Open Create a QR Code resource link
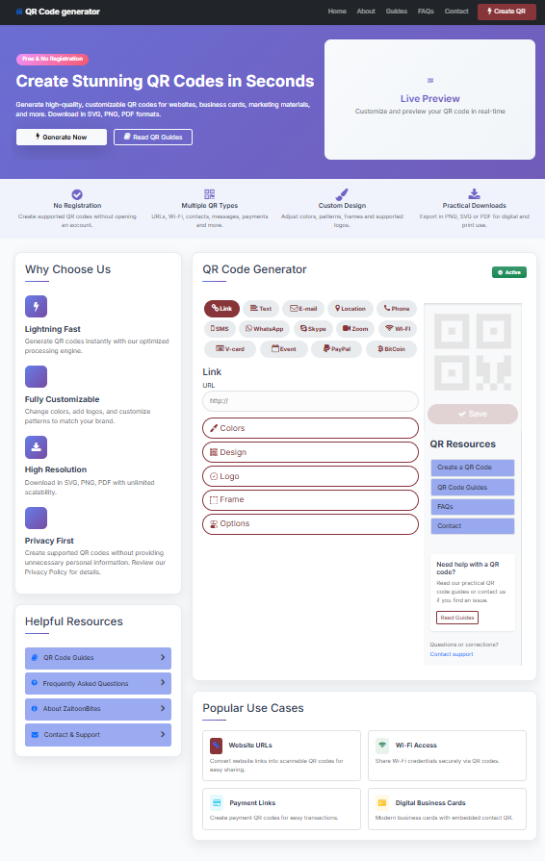 tap(473, 468)
